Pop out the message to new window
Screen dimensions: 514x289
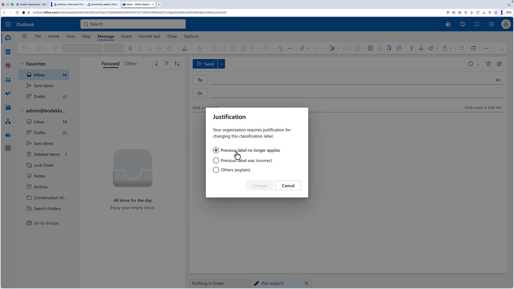pyautogui.click(x=499, y=64)
